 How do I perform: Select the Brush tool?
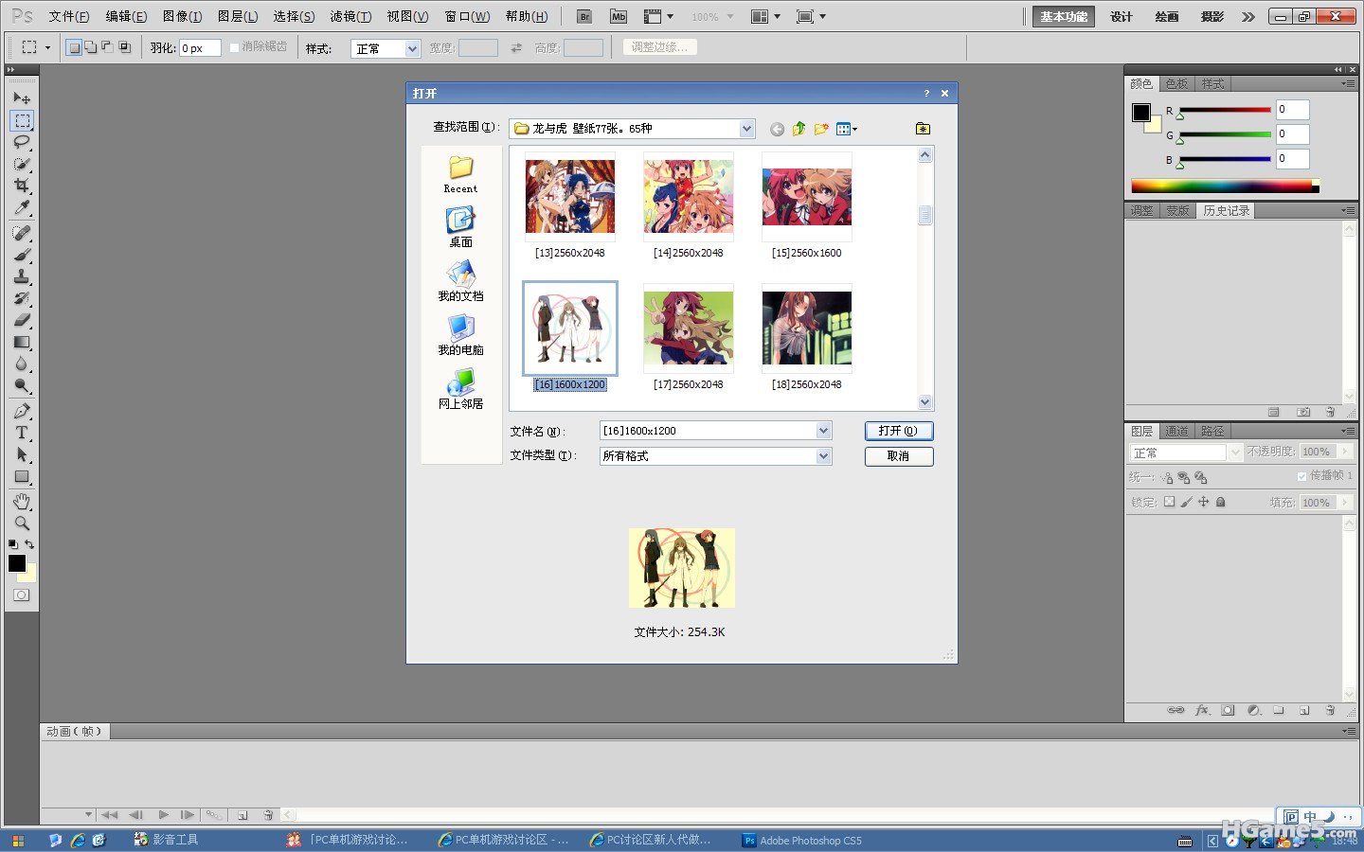point(22,255)
